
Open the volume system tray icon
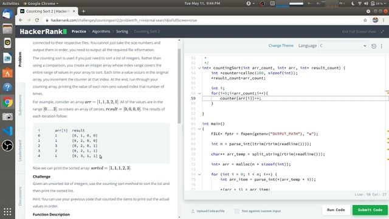click(366, 4)
